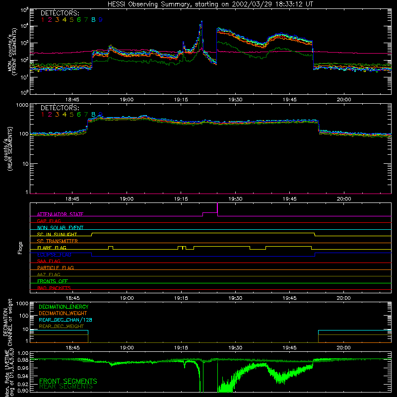This screenshot has width=397, height=397.
Task: Select blue detector 9 in front segments legend
Action: coord(101,20)
